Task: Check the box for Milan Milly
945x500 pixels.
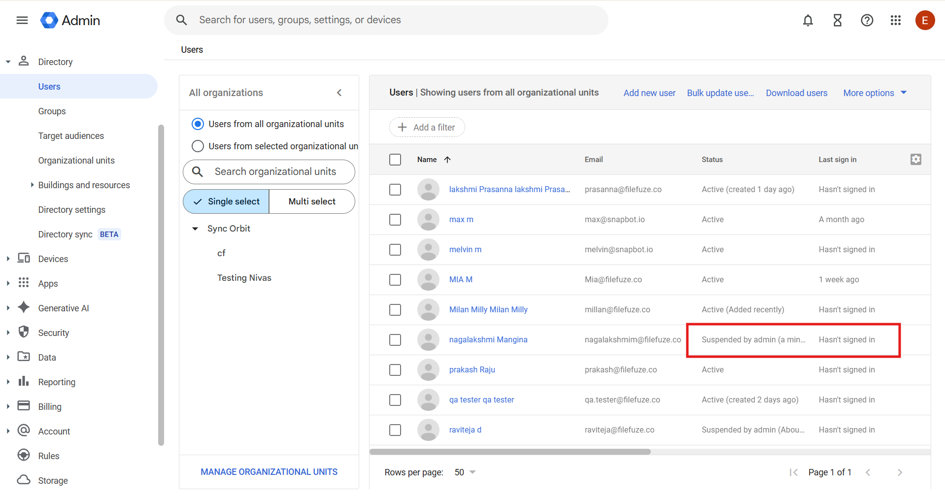Action: pyautogui.click(x=395, y=310)
